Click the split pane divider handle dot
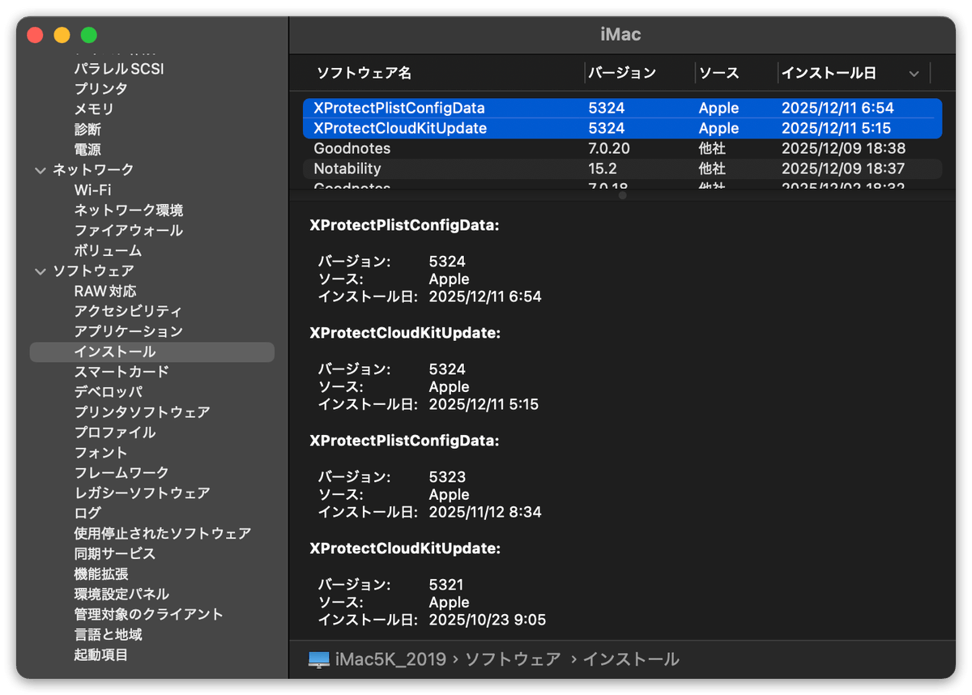Screen dimensions: 972x695 pyautogui.click(x=622, y=195)
